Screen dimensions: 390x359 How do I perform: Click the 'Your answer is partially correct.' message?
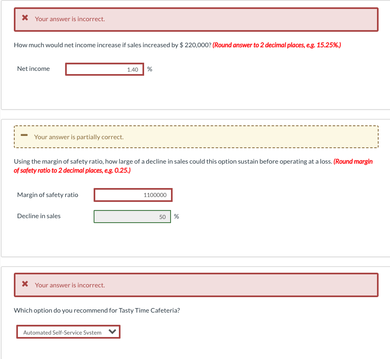79,137
